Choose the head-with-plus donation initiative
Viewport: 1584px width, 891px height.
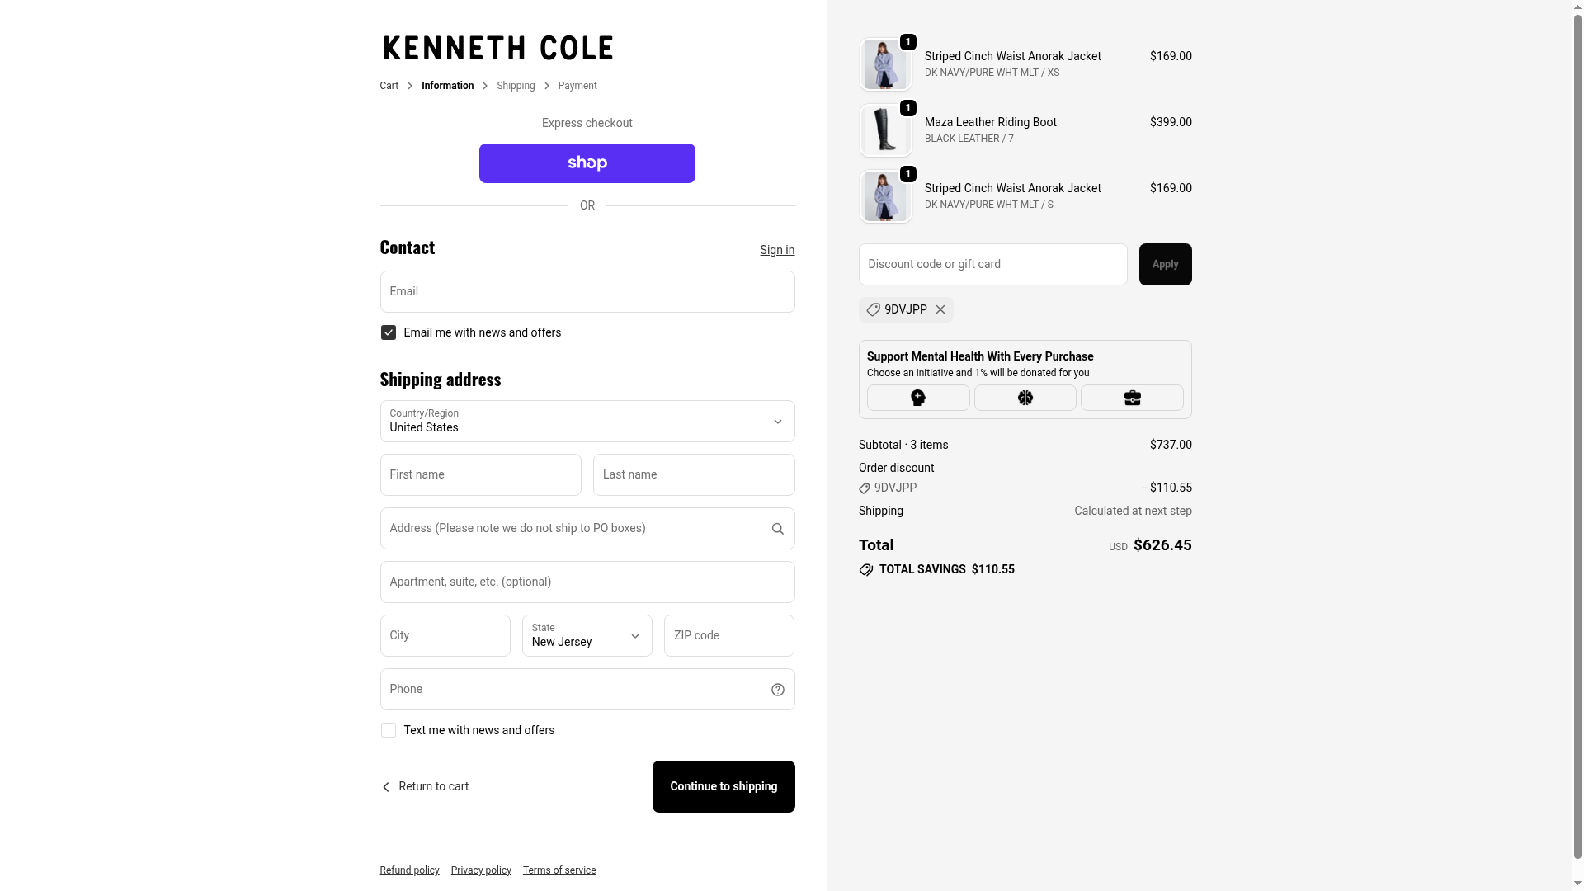(x=918, y=398)
